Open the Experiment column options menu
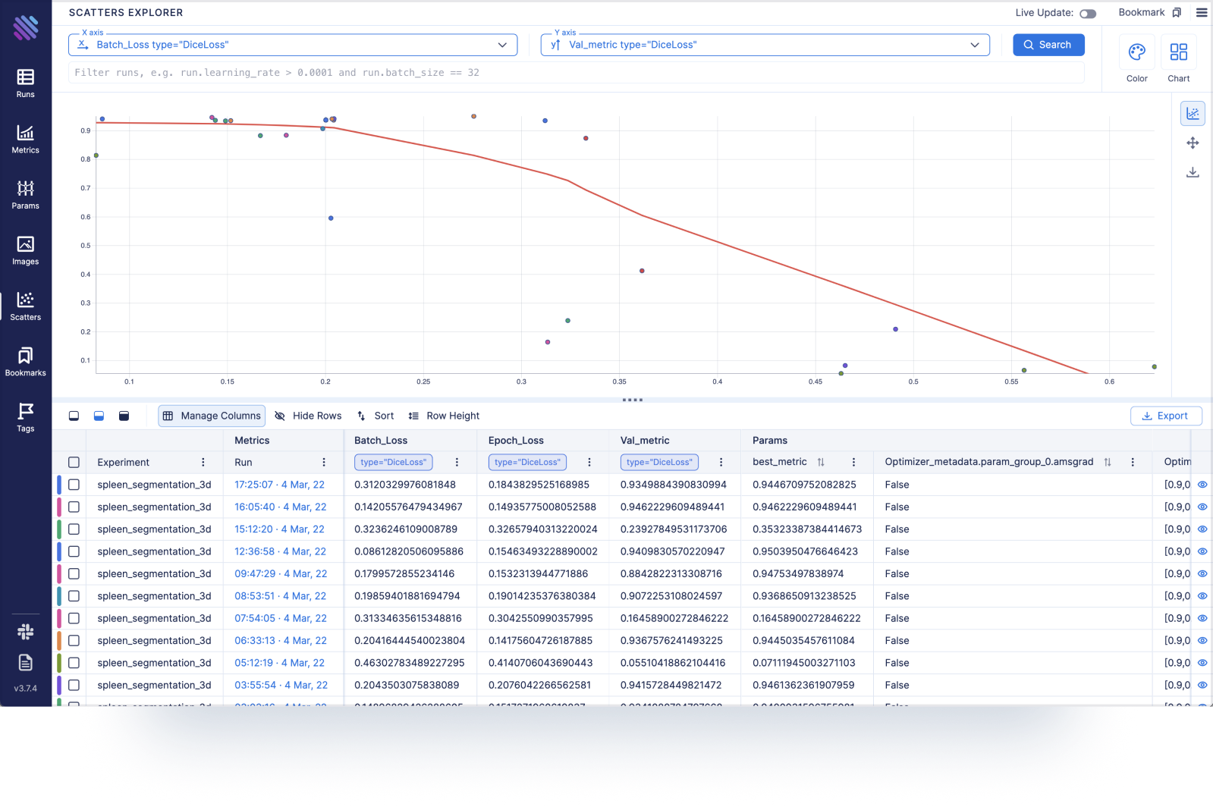 (203, 462)
